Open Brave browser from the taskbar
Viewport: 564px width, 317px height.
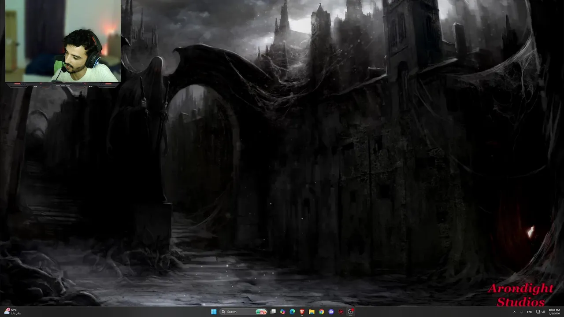pyautogui.click(x=302, y=312)
